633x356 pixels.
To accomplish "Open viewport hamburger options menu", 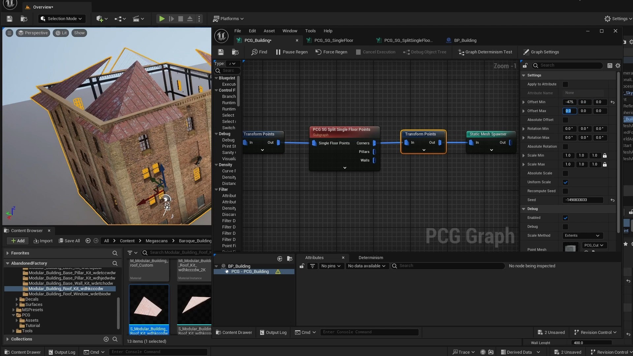I will point(9,33).
